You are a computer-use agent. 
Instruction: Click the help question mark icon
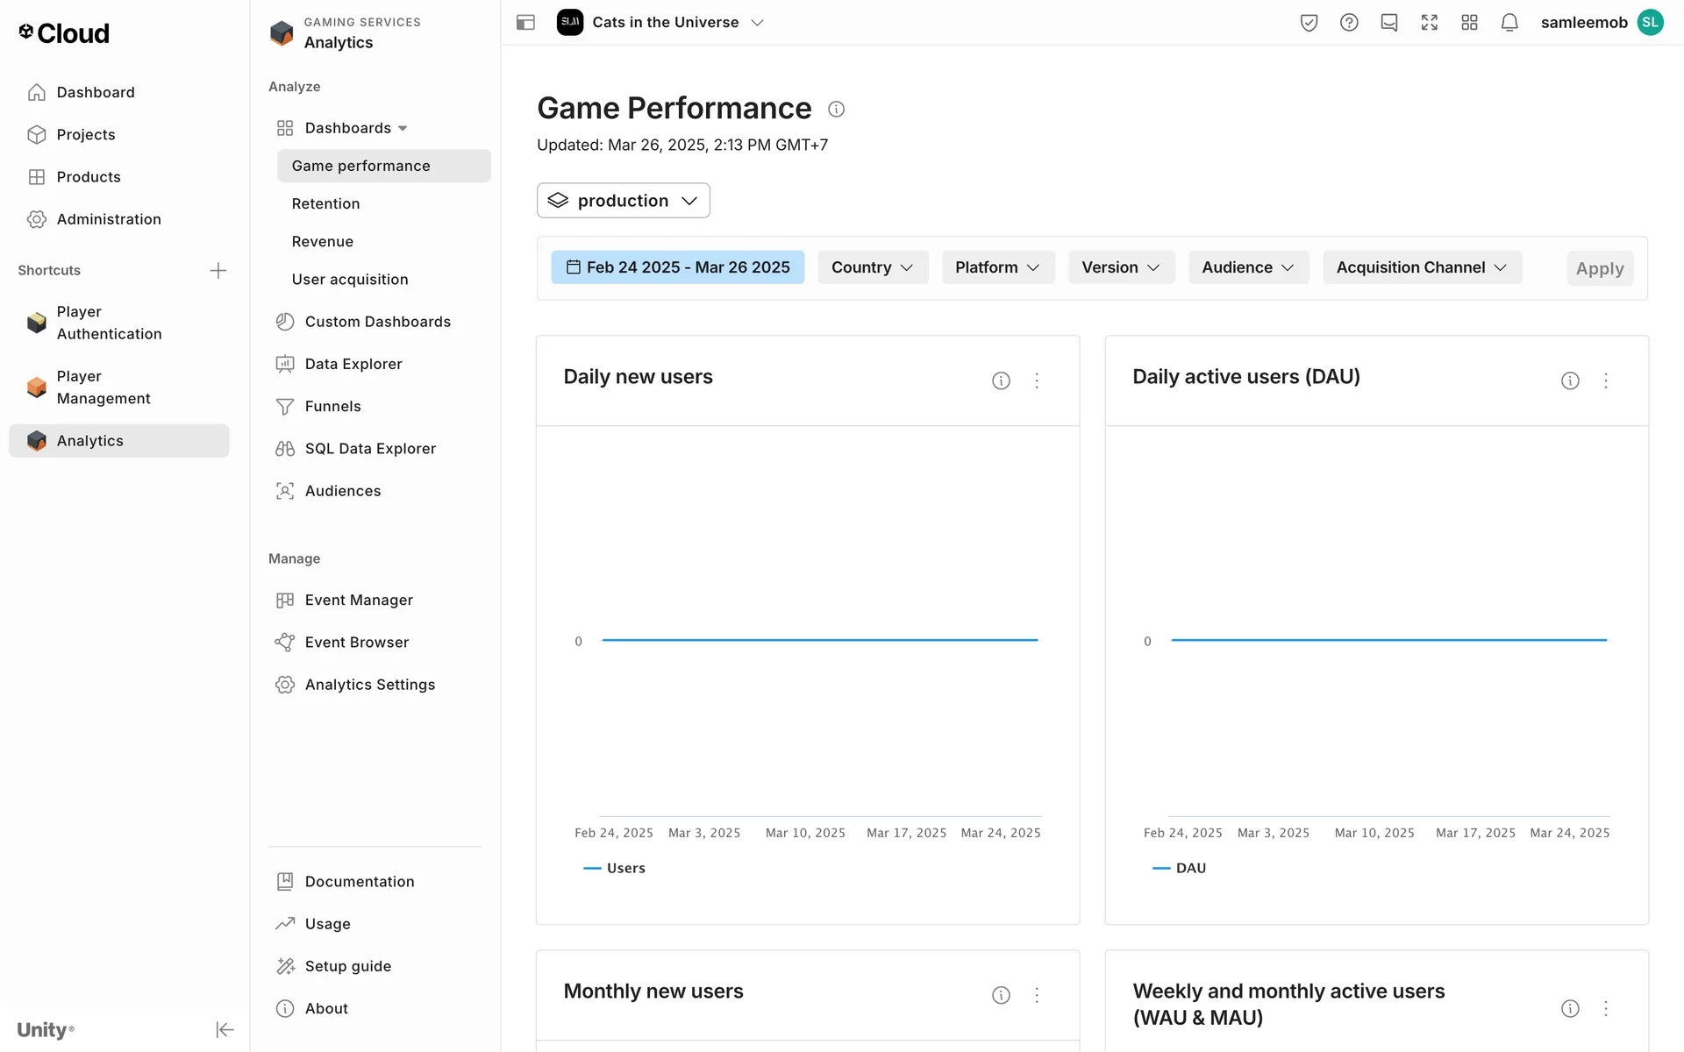[x=1349, y=23]
